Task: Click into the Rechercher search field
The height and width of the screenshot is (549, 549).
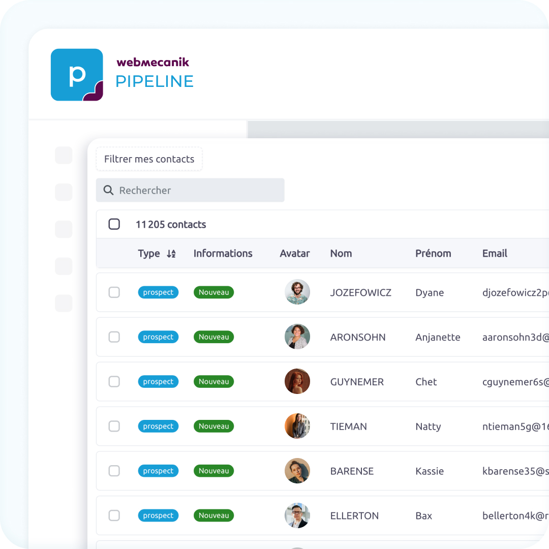Action: pos(198,190)
